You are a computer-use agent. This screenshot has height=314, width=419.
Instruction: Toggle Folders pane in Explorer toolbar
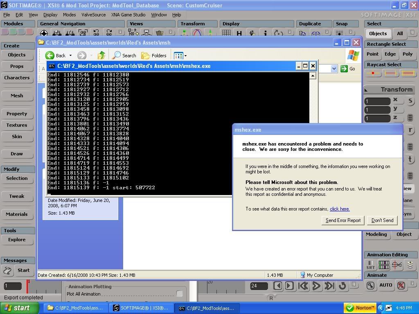click(154, 55)
